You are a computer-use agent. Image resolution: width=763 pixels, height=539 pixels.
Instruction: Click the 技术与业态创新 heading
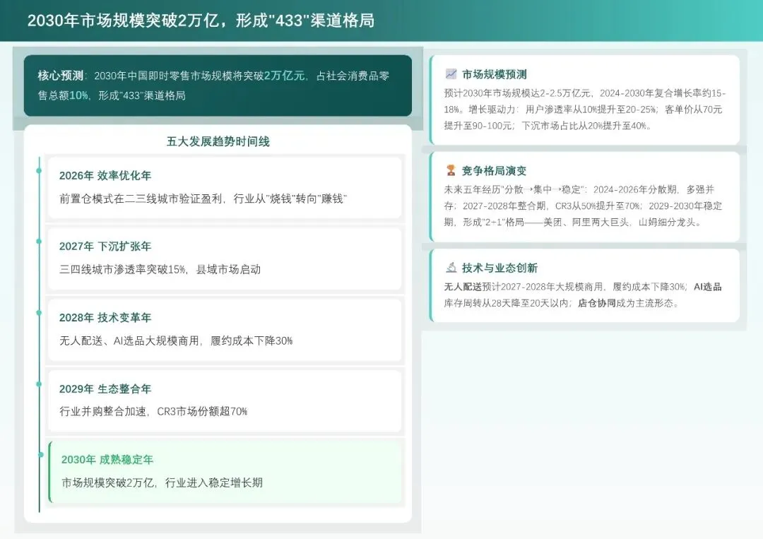499,268
